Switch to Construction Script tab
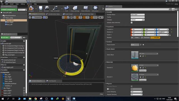The image size is (179, 101). click(53, 14)
